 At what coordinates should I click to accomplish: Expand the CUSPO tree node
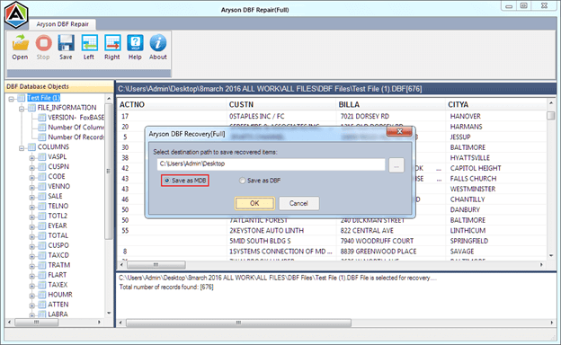[32, 246]
